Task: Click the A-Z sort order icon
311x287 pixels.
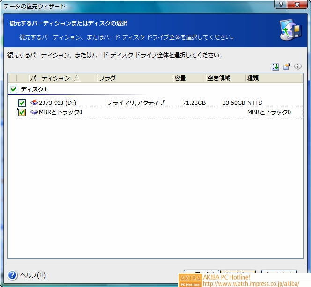Action: 275,67
